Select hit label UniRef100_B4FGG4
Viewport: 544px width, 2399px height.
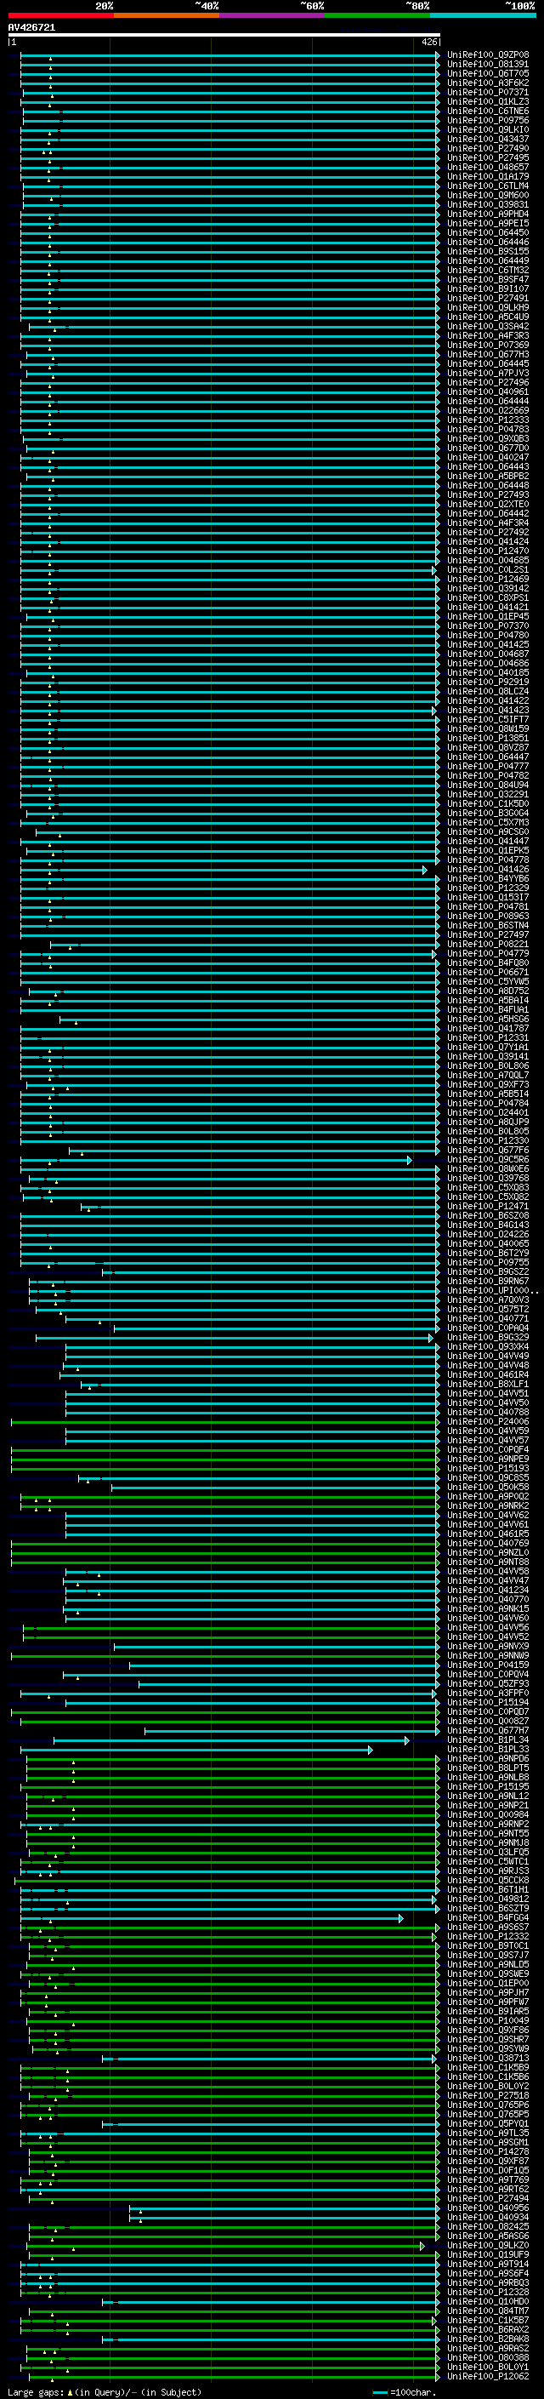click(487, 1917)
